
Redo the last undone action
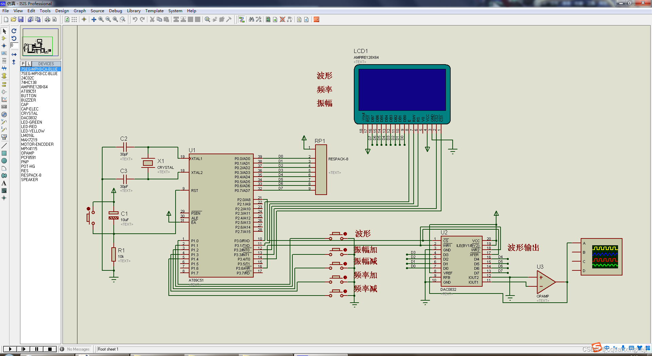point(142,19)
